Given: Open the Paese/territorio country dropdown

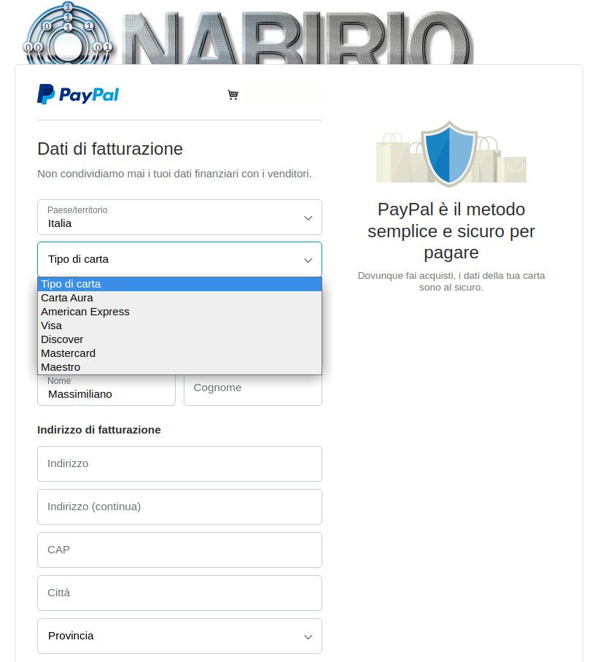Looking at the screenshot, I should [x=179, y=217].
